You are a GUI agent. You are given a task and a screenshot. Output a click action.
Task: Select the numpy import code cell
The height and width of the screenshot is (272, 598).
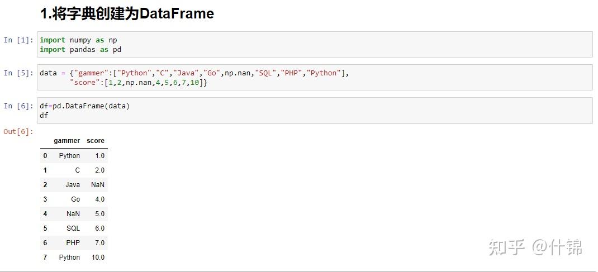click(x=315, y=45)
